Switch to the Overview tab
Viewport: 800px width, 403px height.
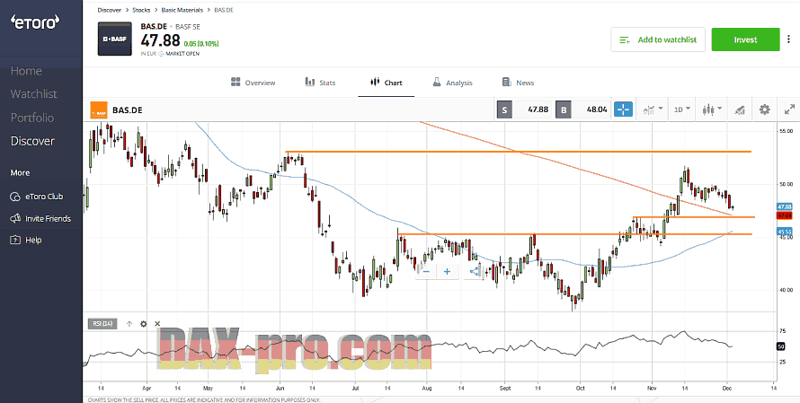[x=253, y=83]
